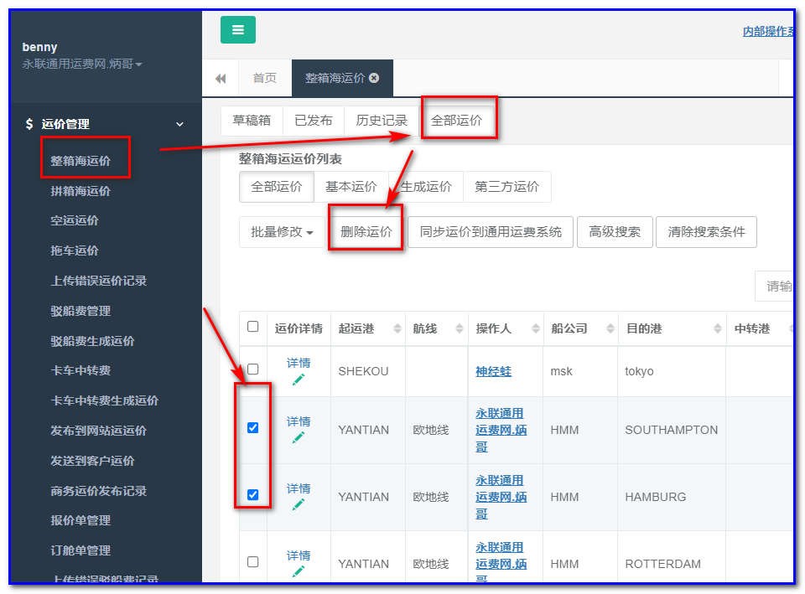Click the 删除运价 button

pos(365,232)
